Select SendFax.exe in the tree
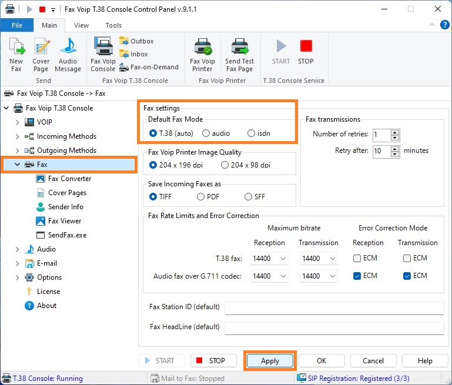The image size is (452, 385). click(x=61, y=235)
